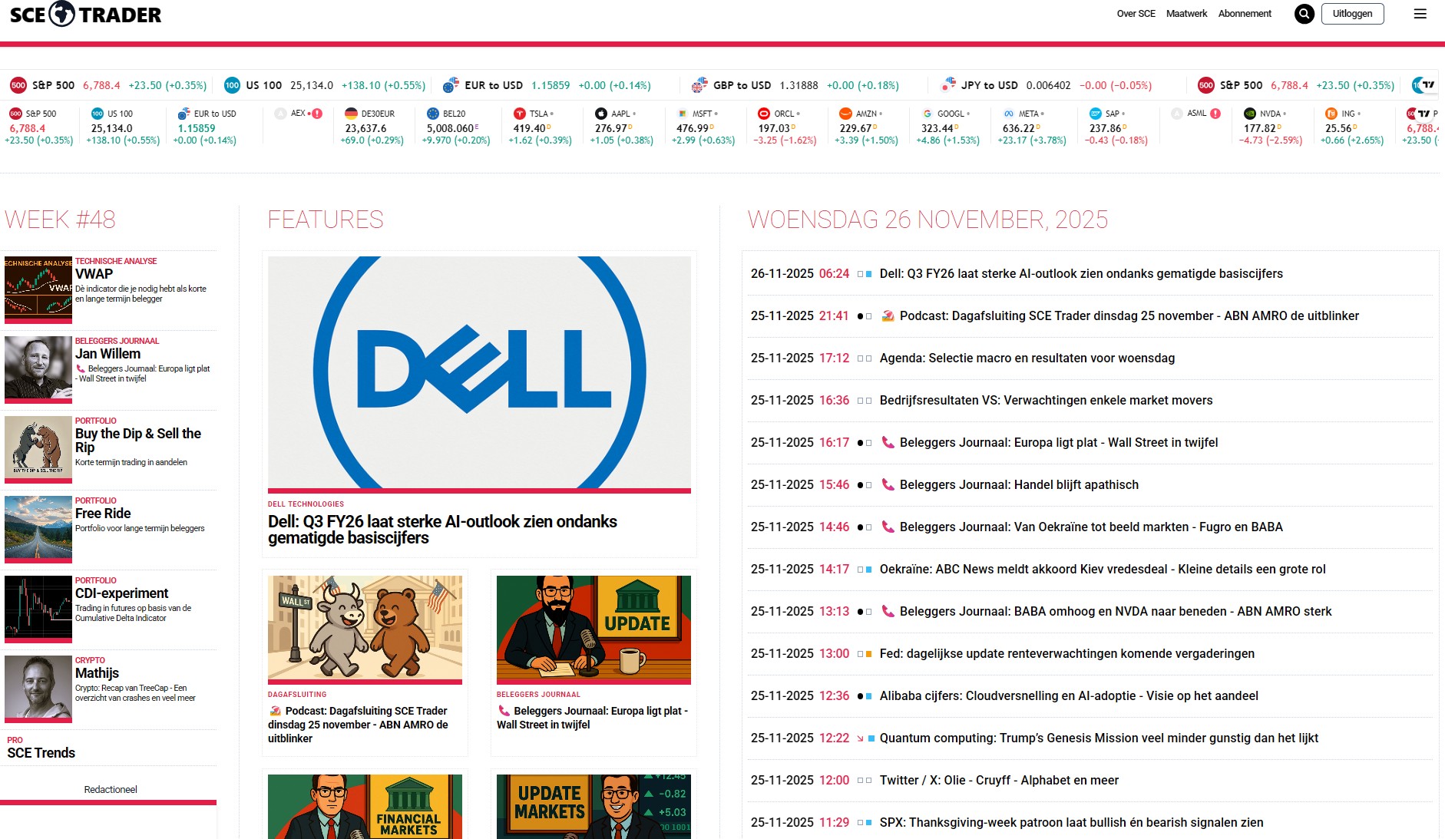Click the Free Ride road thumbnail
Viewport: 1445px width, 839px height.
click(38, 528)
